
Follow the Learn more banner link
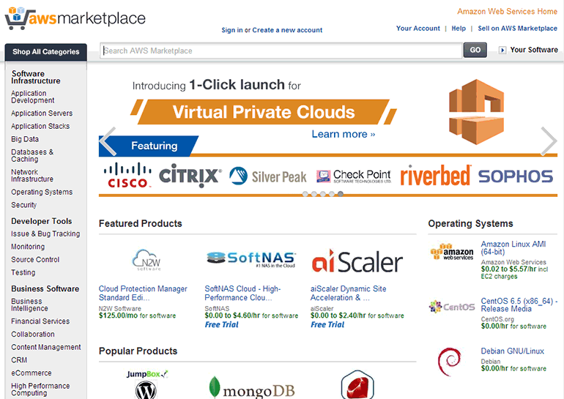343,134
